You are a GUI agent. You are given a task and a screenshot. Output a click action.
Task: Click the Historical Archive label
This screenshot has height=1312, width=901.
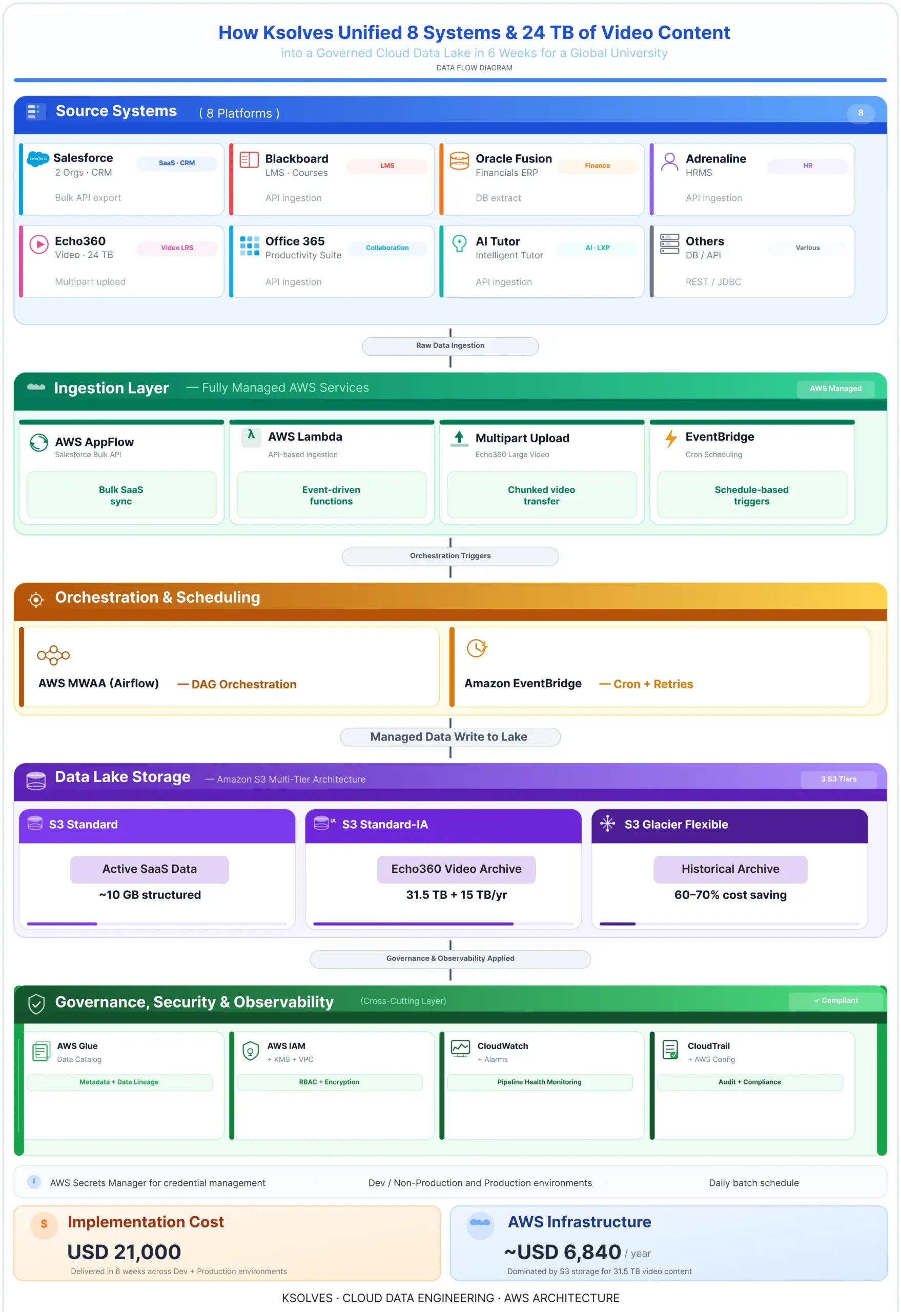pyautogui.click(x=730, y=869)
